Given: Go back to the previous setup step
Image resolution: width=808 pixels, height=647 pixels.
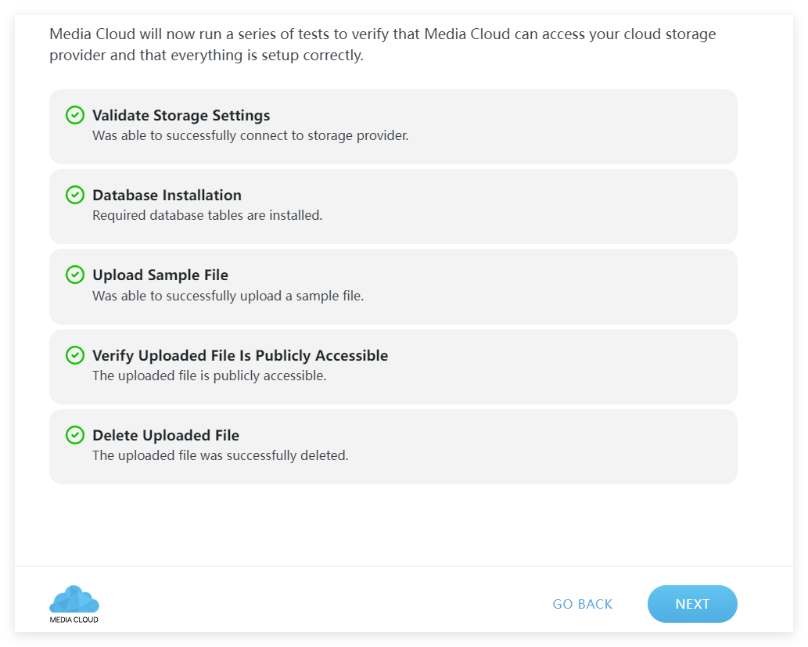Looking at the screenshot, I should 582,604.
